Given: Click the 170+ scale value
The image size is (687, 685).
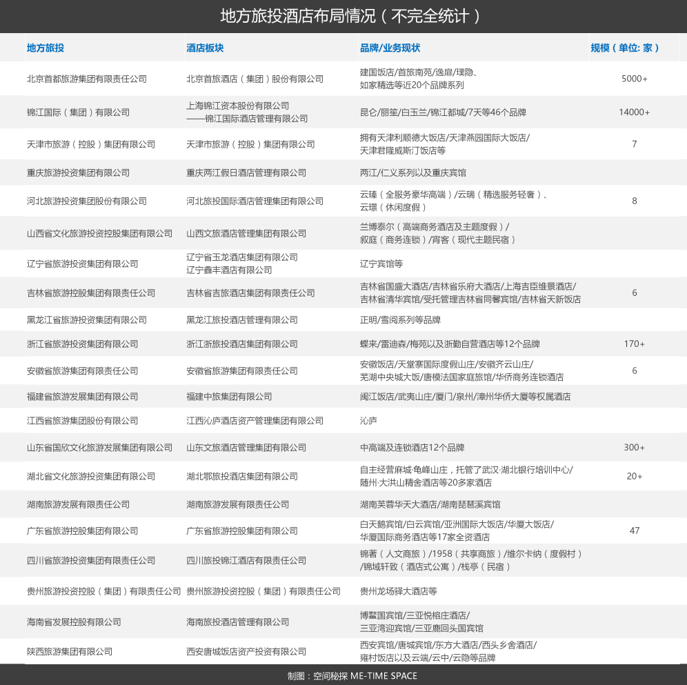Looking at the screenshot, I should click(x=634, y=344).
